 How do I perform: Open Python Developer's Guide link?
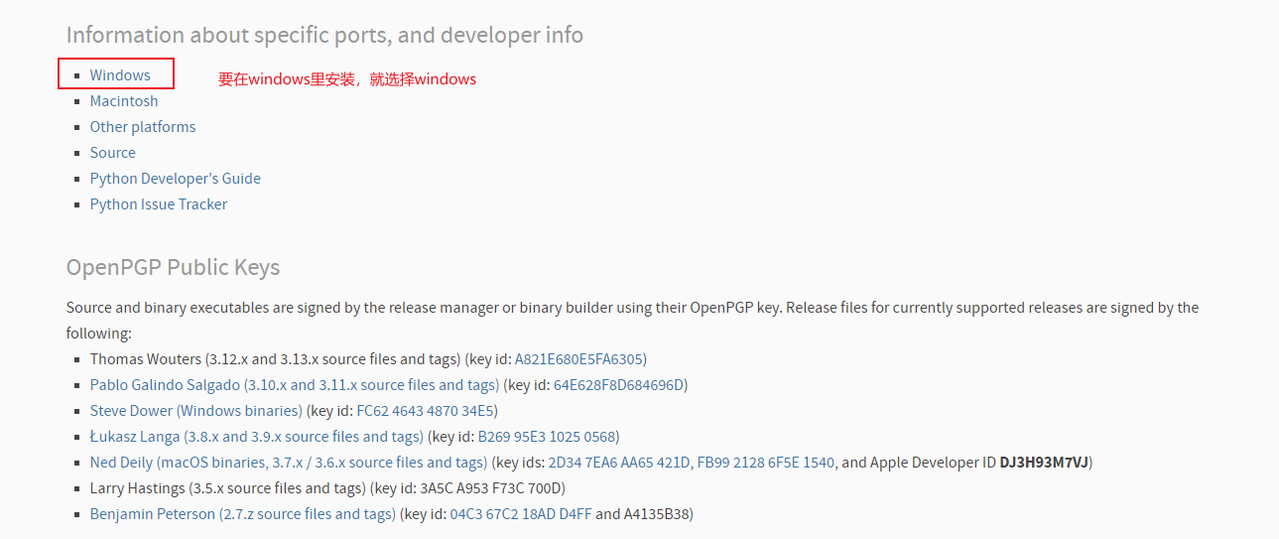[x=176, y=179]
